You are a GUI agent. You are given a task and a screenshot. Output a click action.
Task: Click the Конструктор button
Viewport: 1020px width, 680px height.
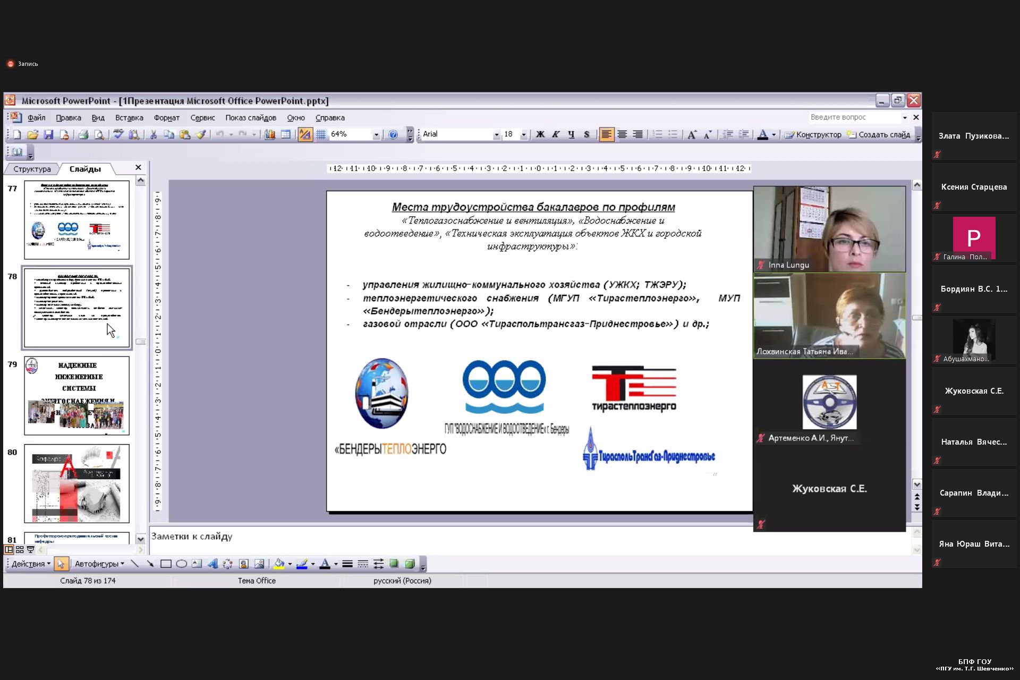point(813,135)
